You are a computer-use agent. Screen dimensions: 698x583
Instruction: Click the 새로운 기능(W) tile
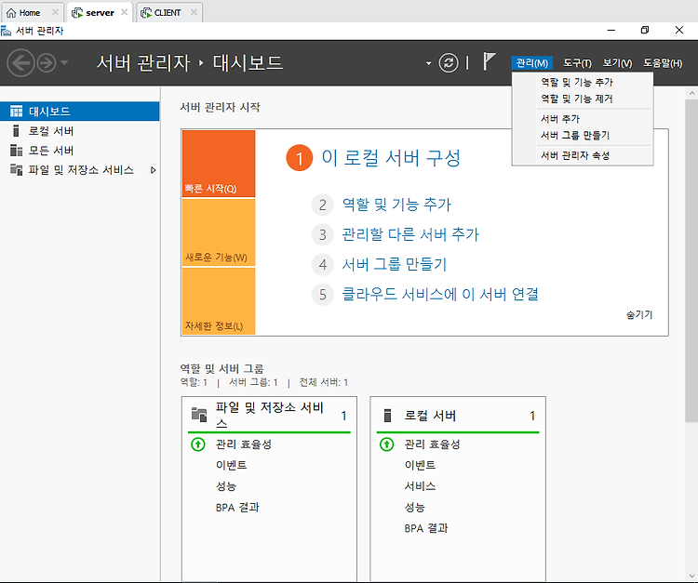(x=219, y=232)
